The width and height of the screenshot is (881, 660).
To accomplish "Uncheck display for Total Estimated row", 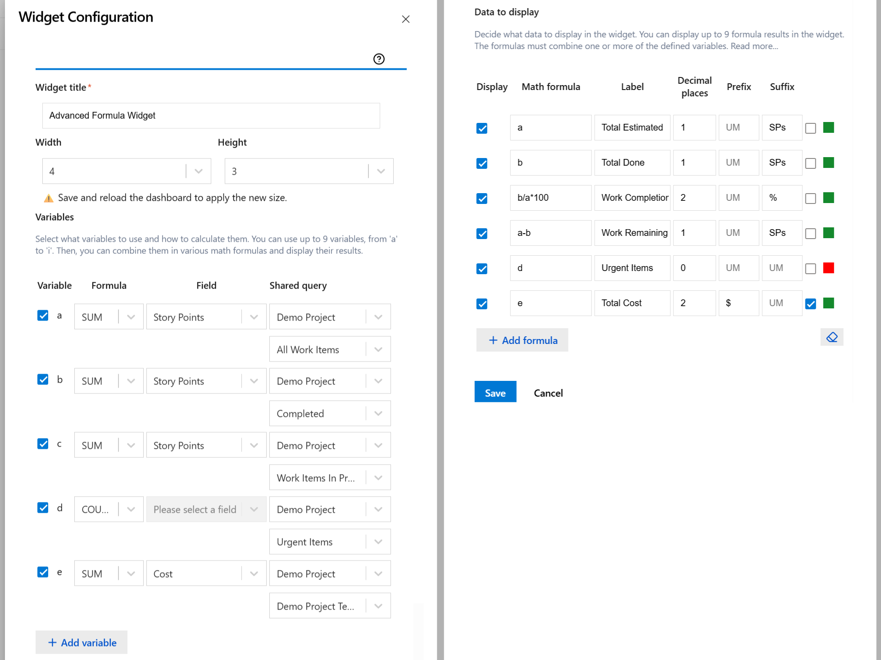I will pos(482,128).
